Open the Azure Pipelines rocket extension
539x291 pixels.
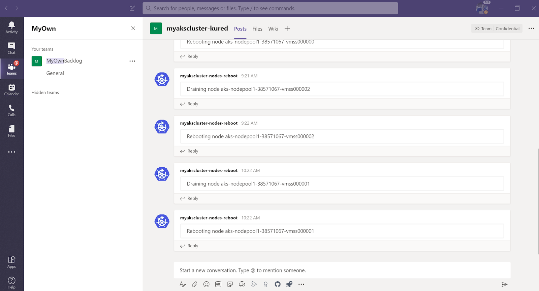tap(289, 284)
